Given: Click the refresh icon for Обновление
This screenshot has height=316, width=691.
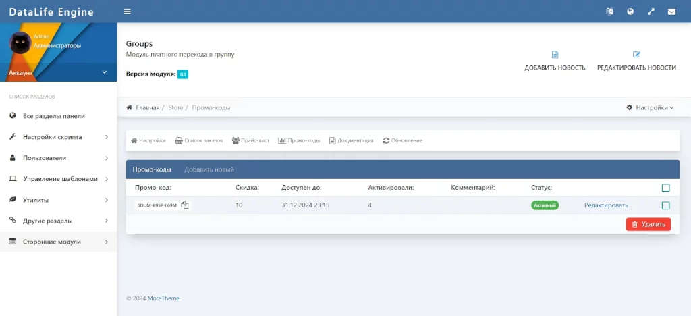Looking at the screenshot, I should [386, 140].
